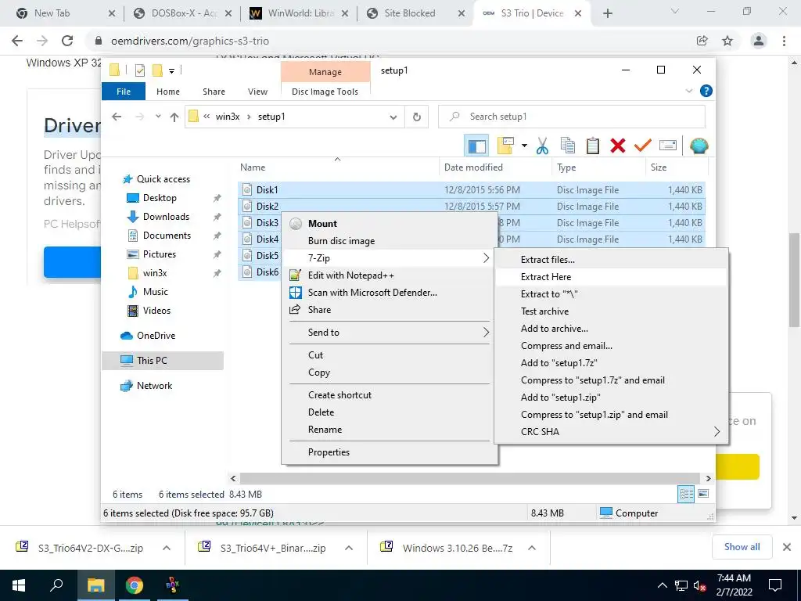
Task: Open the Windows Start menu
Action: [19, 585]
